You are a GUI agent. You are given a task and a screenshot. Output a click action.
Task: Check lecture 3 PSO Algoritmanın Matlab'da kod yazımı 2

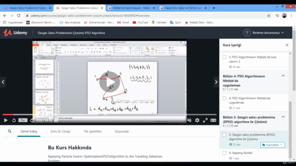224,57
